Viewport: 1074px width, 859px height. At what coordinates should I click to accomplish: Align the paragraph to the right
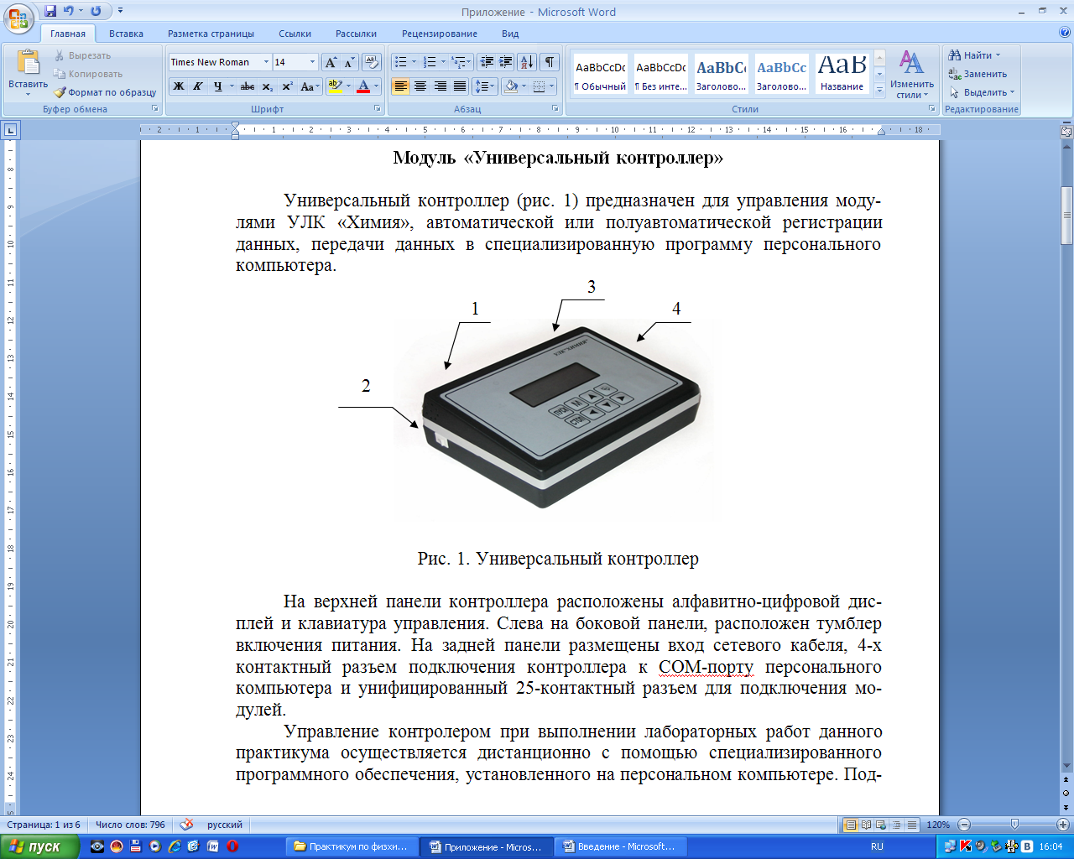coord(440,86)
